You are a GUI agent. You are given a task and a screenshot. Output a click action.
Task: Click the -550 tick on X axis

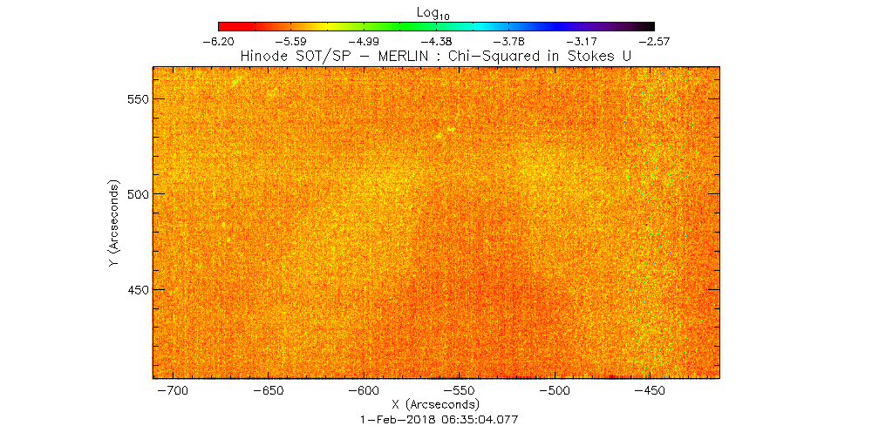[460, 391]
